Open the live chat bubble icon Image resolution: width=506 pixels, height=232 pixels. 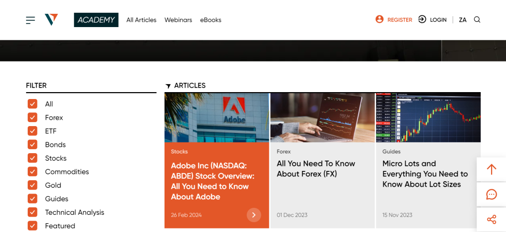pos(491,195)
